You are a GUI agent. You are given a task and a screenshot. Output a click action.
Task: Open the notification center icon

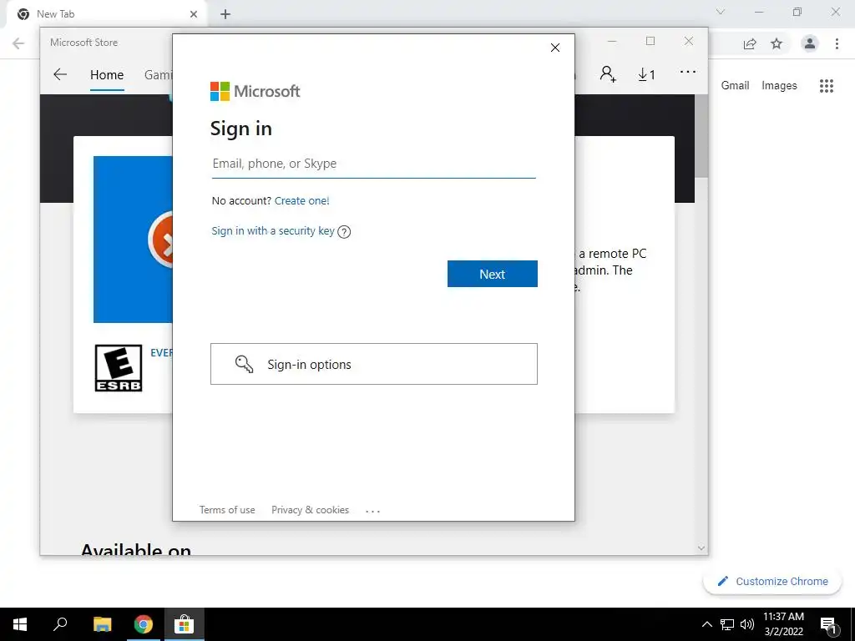click(x=827, y=624)
